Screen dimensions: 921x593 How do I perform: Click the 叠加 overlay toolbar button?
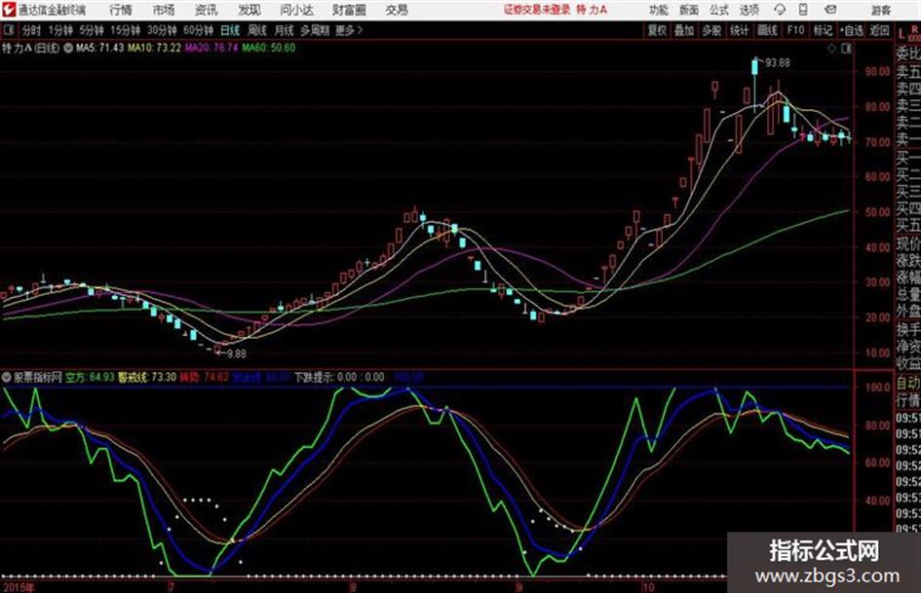click(x=684, y=30)
